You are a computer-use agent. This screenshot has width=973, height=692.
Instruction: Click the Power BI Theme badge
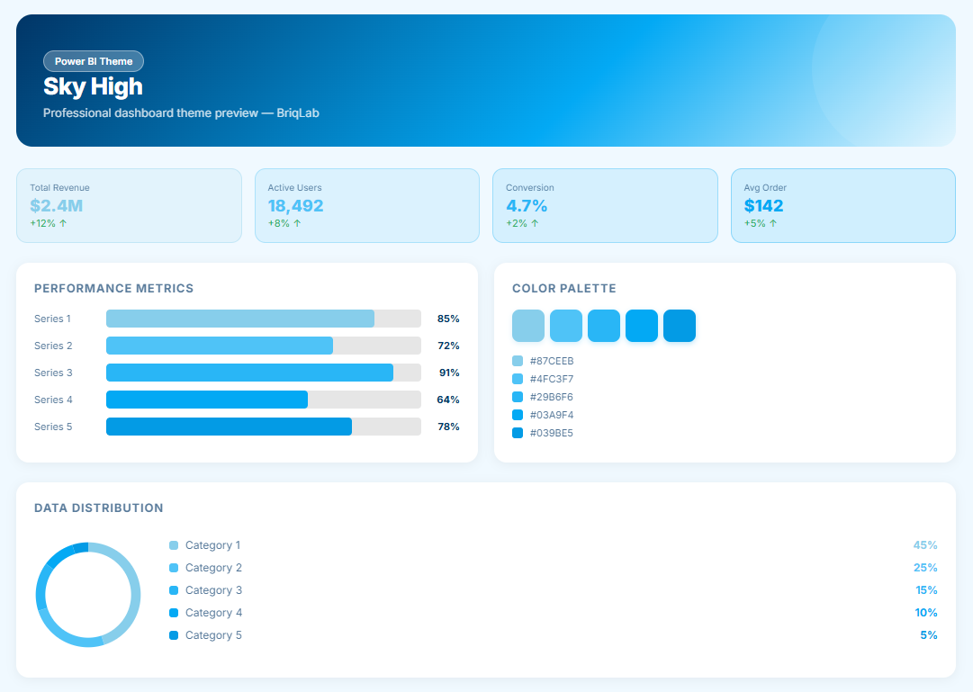tap(94, 61)
